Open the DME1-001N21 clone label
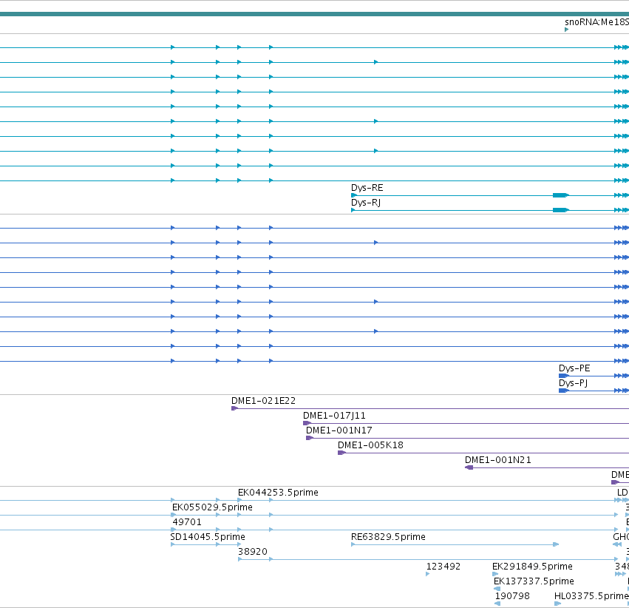Image resolution: width=629 pixels, height=608 pixels. [x=498, y=460]
